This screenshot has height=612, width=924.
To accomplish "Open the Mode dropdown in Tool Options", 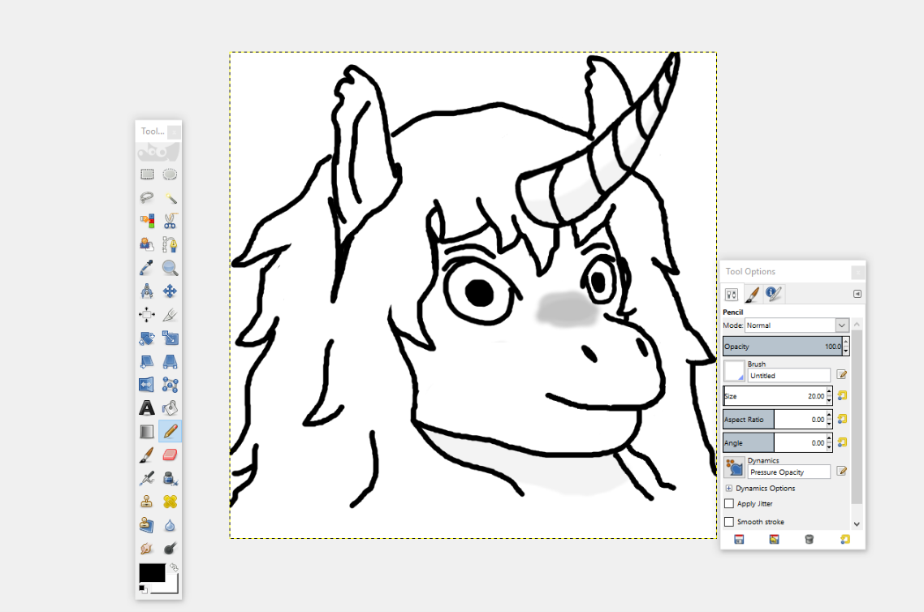I will coord(797,325).
